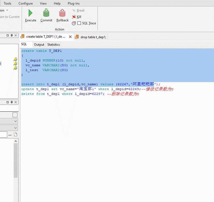Click the Kill session button
The image size is (214, 202).
point(77,17)
